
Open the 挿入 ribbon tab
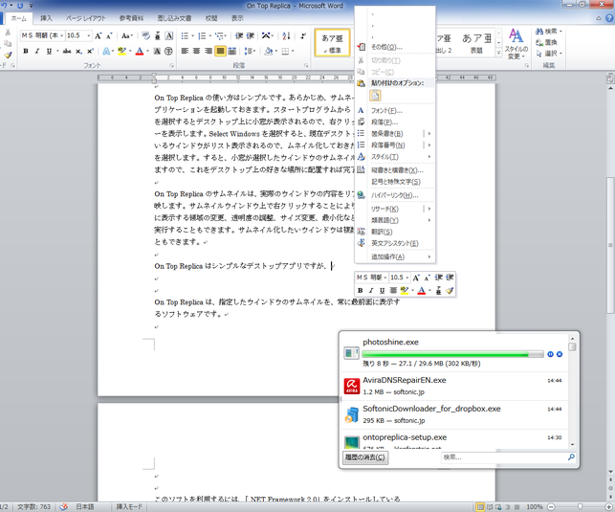[x=46, y=18]
